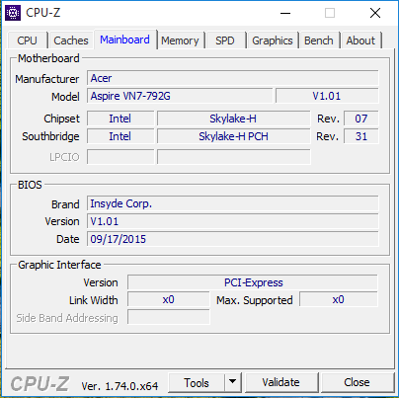399x398 pixels.
Task: Click the PCI-Express version field
Action: [253, 282]
